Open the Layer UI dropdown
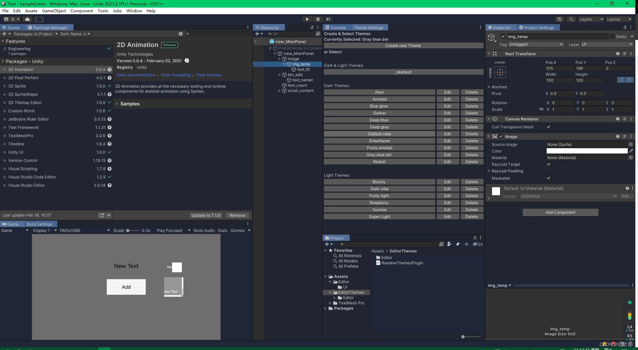638x350 pixels. 607,44
